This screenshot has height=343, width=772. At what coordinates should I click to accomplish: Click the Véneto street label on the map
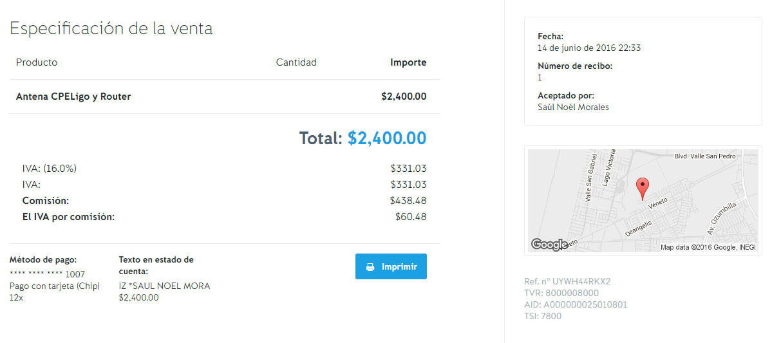(x=658, y=203)
